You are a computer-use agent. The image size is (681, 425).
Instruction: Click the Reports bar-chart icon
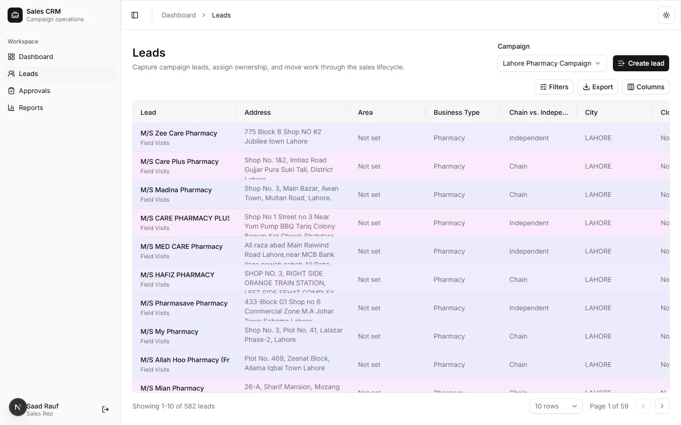point(11,108)
